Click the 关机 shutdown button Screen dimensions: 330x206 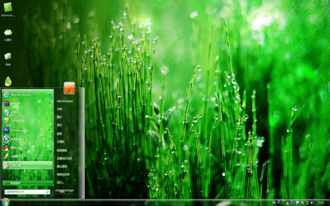(62, 192)
